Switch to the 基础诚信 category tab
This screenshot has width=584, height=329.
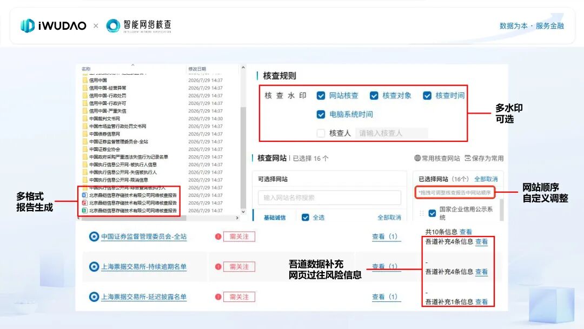pos(275,218)
